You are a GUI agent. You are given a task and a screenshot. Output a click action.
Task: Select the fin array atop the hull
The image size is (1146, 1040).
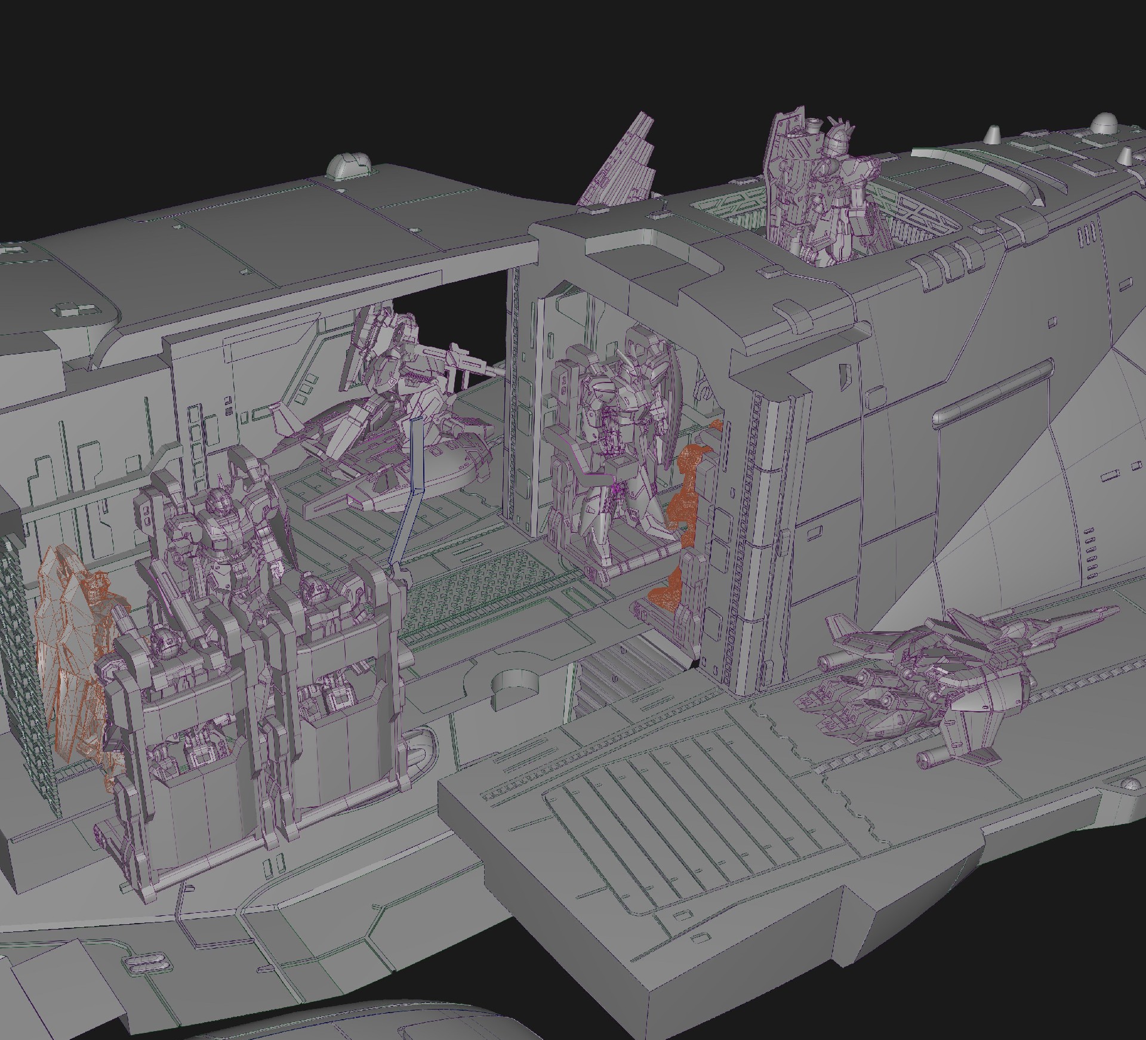click(621, 161)
